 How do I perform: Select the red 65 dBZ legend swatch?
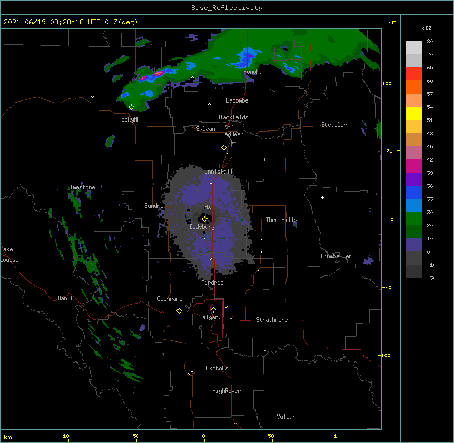click(x=414, y=74)
